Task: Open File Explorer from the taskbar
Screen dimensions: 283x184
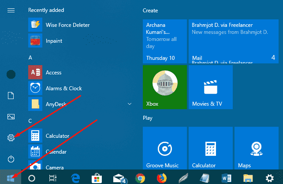Action: coord(248,178)
